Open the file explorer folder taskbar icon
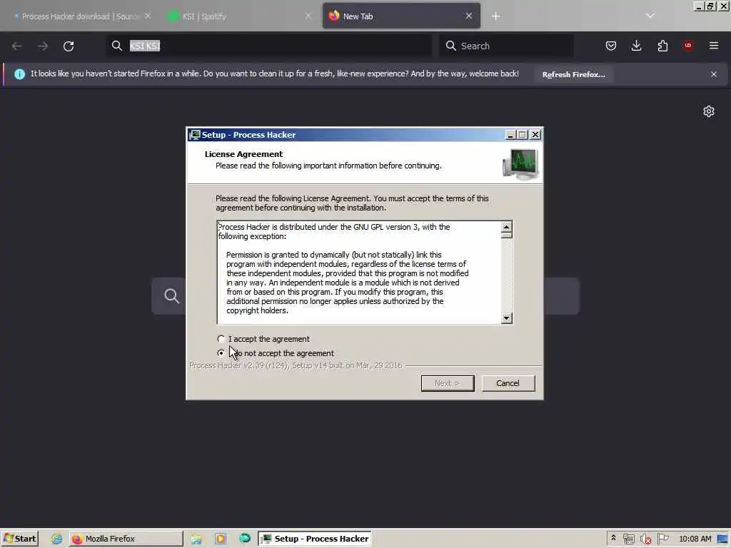731x548 pixels. (196, 539)
